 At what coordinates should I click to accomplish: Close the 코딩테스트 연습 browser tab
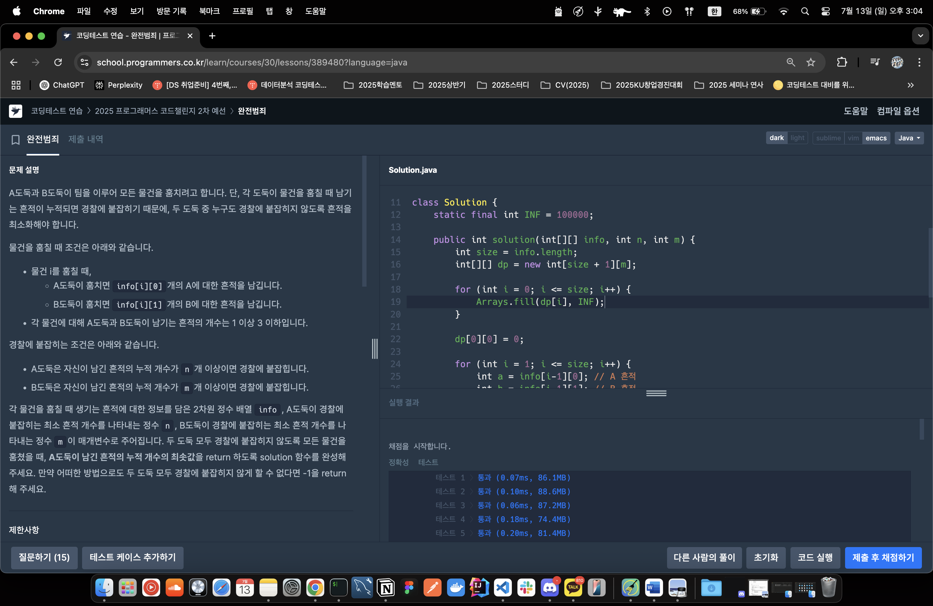click(190, 36)
